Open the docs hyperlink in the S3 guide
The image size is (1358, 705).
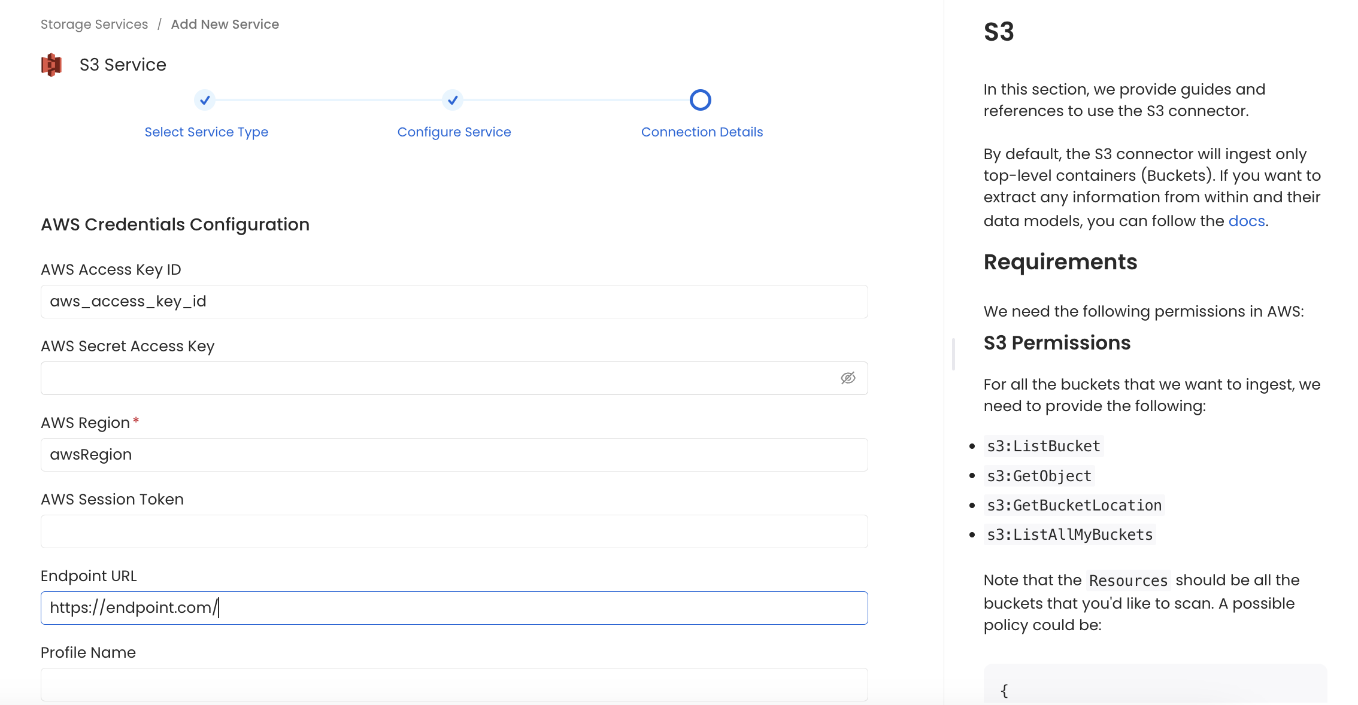[1246, 220]
